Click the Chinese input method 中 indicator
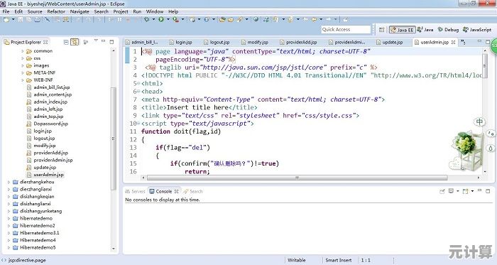Image resolution: width=497 pixels, height=265 pixels. coord(479,122)
